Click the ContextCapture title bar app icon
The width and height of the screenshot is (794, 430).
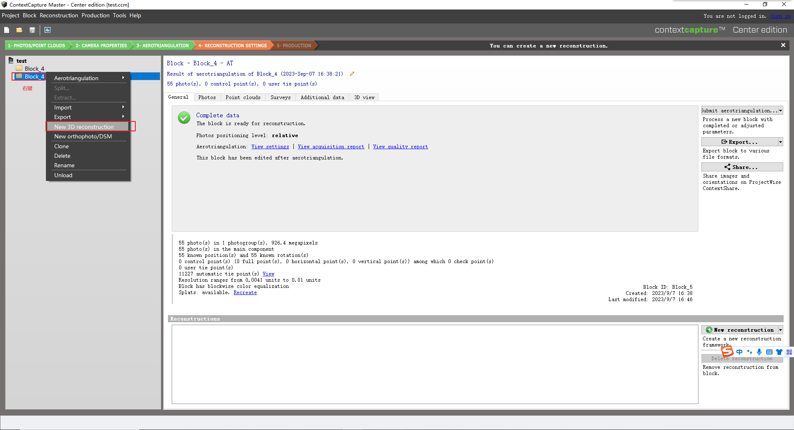(4, 5)
